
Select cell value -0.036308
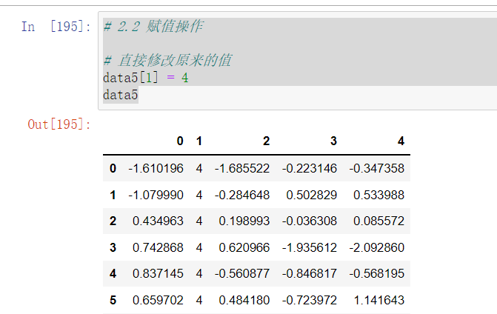[310, 221]
